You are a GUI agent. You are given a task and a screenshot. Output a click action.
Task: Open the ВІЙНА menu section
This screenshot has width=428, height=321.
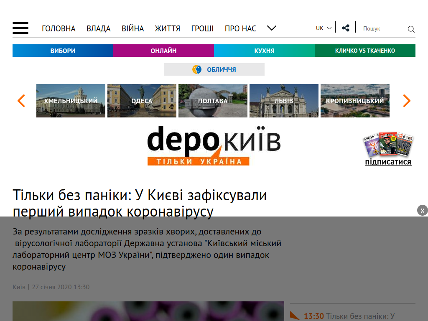(x=132, y=29)
